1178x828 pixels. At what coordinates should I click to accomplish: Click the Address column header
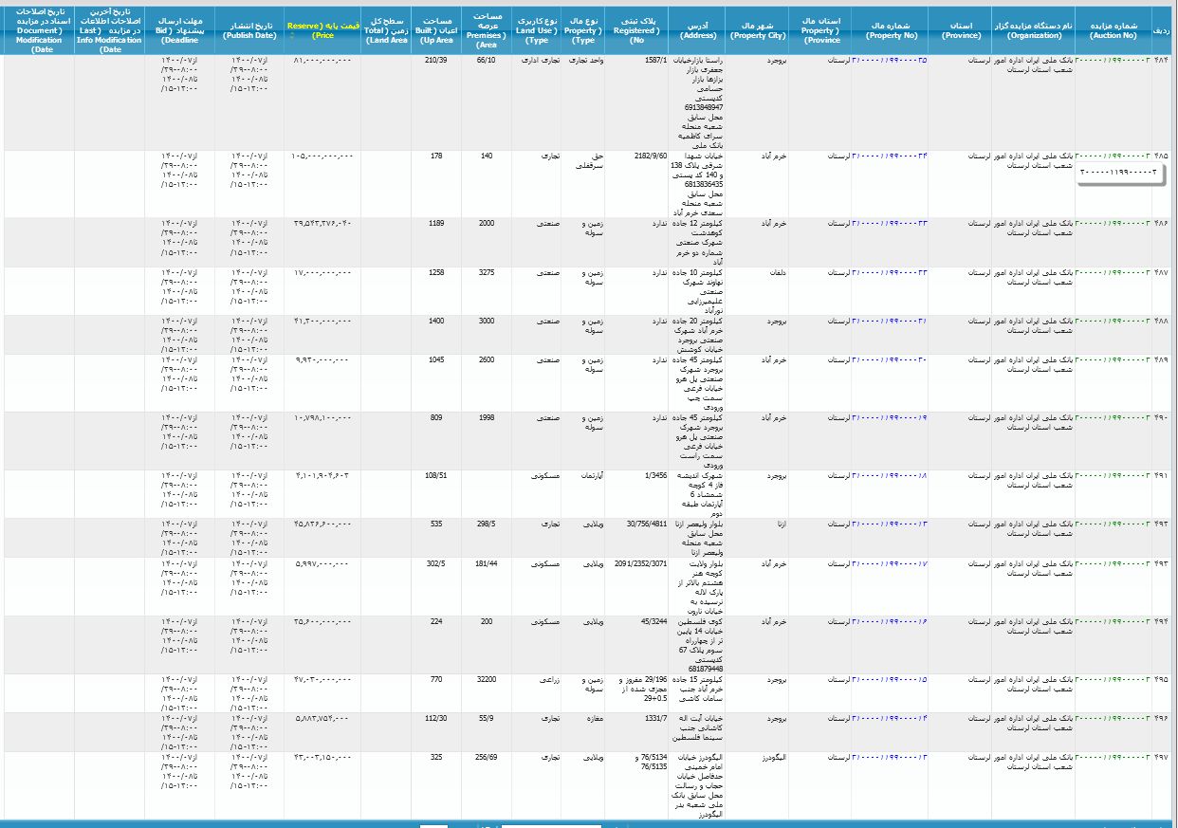tap(698, 28)
